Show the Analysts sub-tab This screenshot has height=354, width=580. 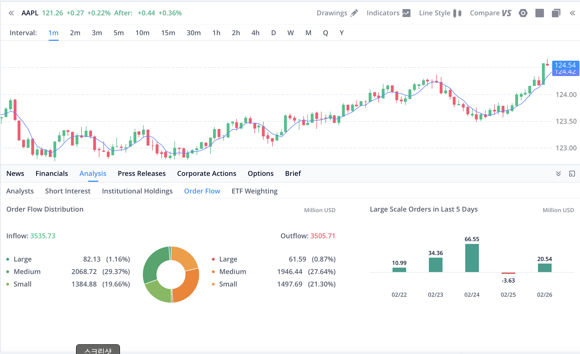click(x=20, y=191)
